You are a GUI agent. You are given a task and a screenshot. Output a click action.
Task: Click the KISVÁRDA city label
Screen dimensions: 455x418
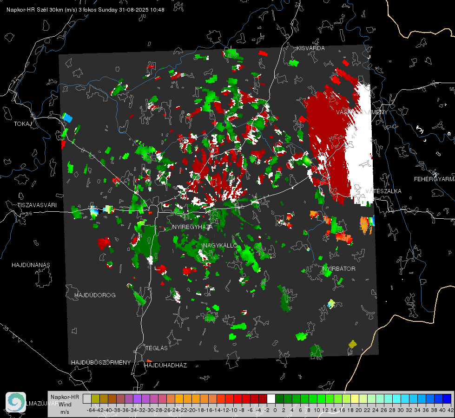tap(310, 48)
